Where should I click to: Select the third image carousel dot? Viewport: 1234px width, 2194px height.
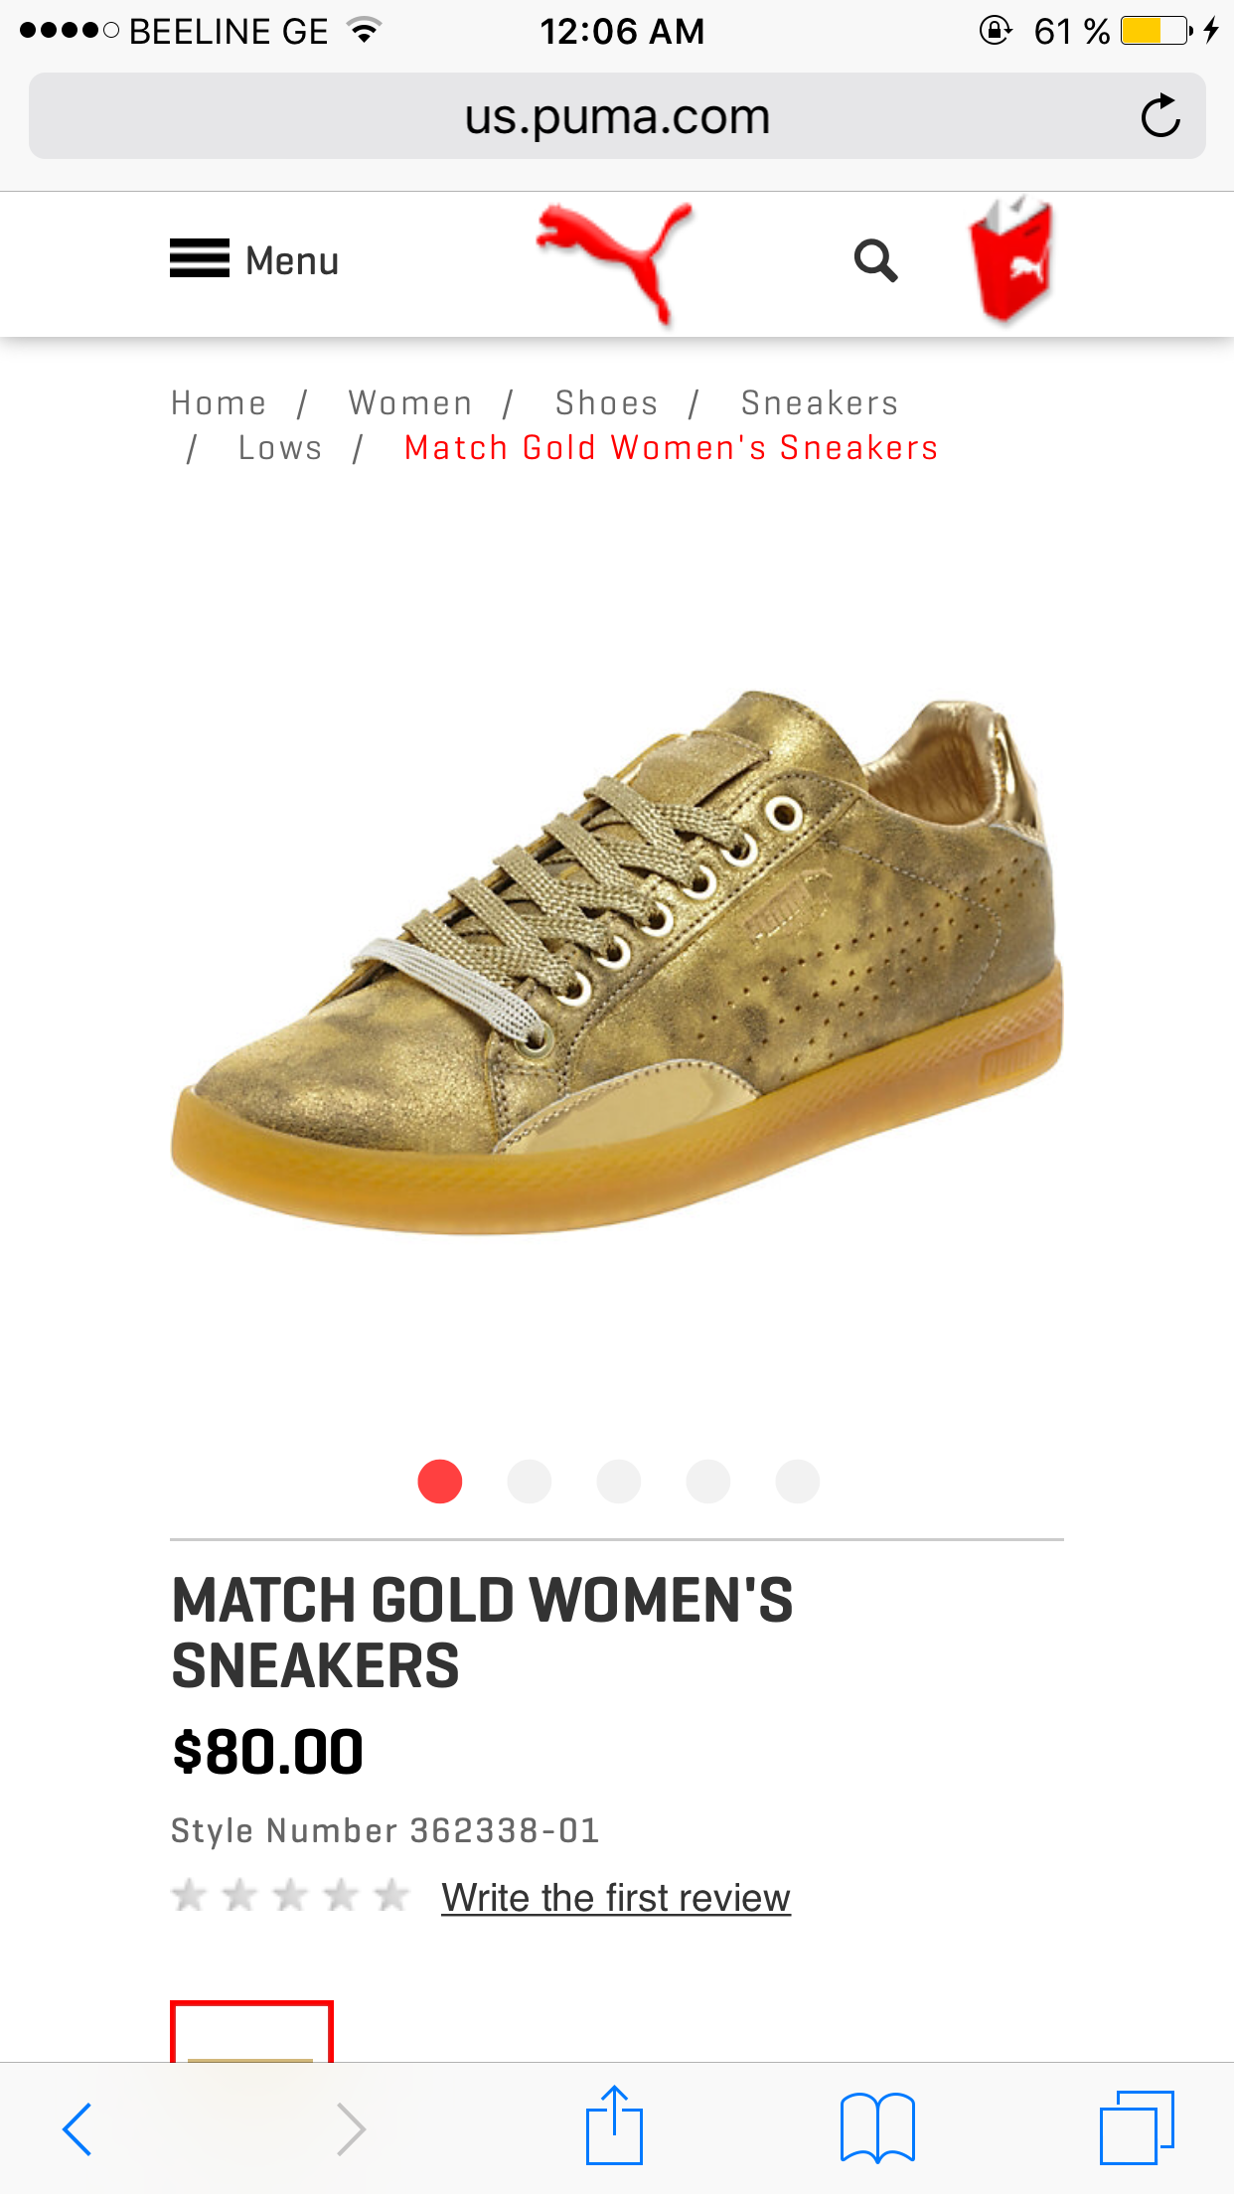tap(619, 1482)
